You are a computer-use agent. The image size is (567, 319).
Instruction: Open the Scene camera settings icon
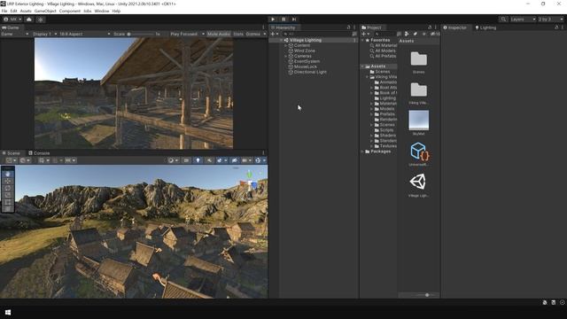pos(245,160)
